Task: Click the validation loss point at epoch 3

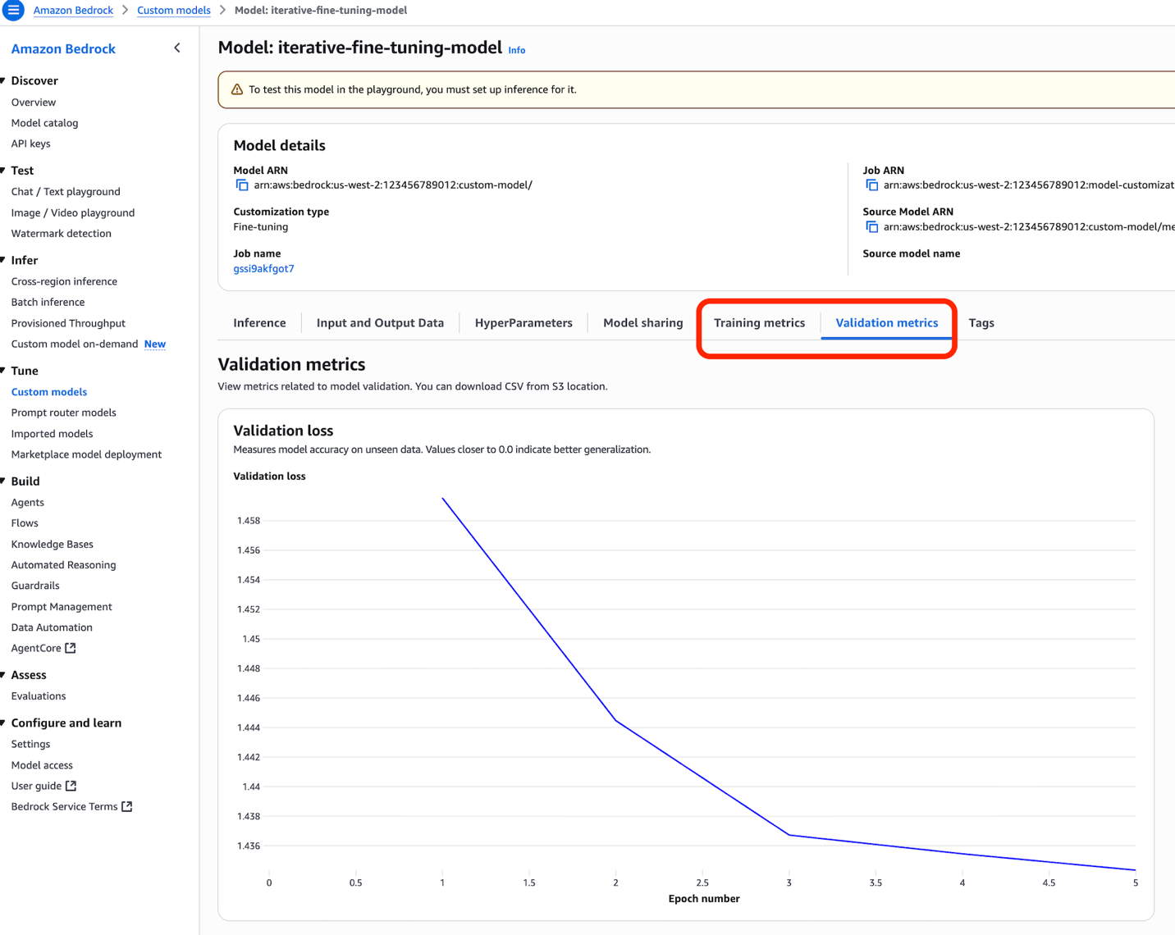Action: [789, 835]
